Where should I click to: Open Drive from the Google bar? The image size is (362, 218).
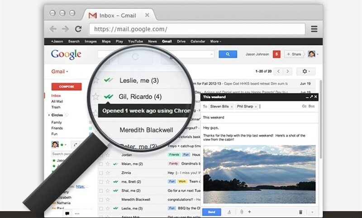pyautogui.click(x=181, y=42)
